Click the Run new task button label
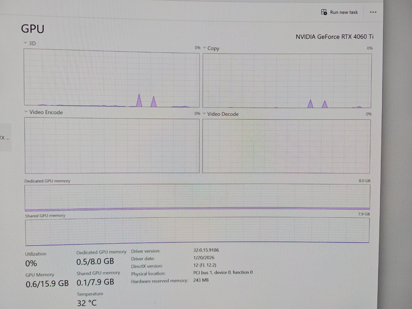Viewport: 412px width, 309px height. pos(344,12)
